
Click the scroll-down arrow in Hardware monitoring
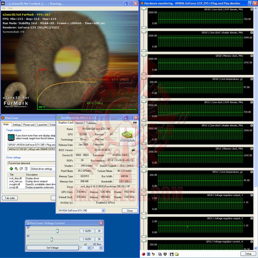click(x=255, y=248)
